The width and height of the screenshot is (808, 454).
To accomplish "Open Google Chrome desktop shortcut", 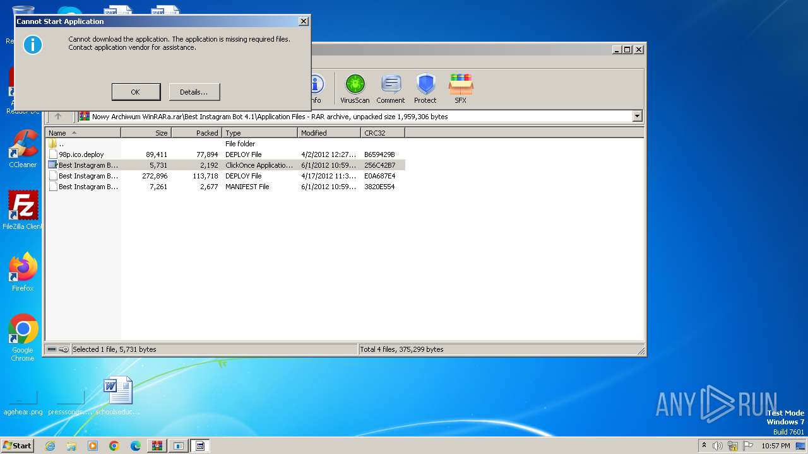I will coord(23,338).
